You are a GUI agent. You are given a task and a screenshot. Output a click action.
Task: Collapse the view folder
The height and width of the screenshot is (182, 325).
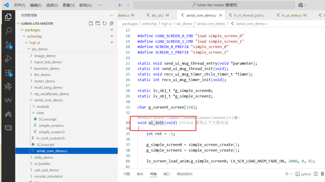tap(33, 113)
